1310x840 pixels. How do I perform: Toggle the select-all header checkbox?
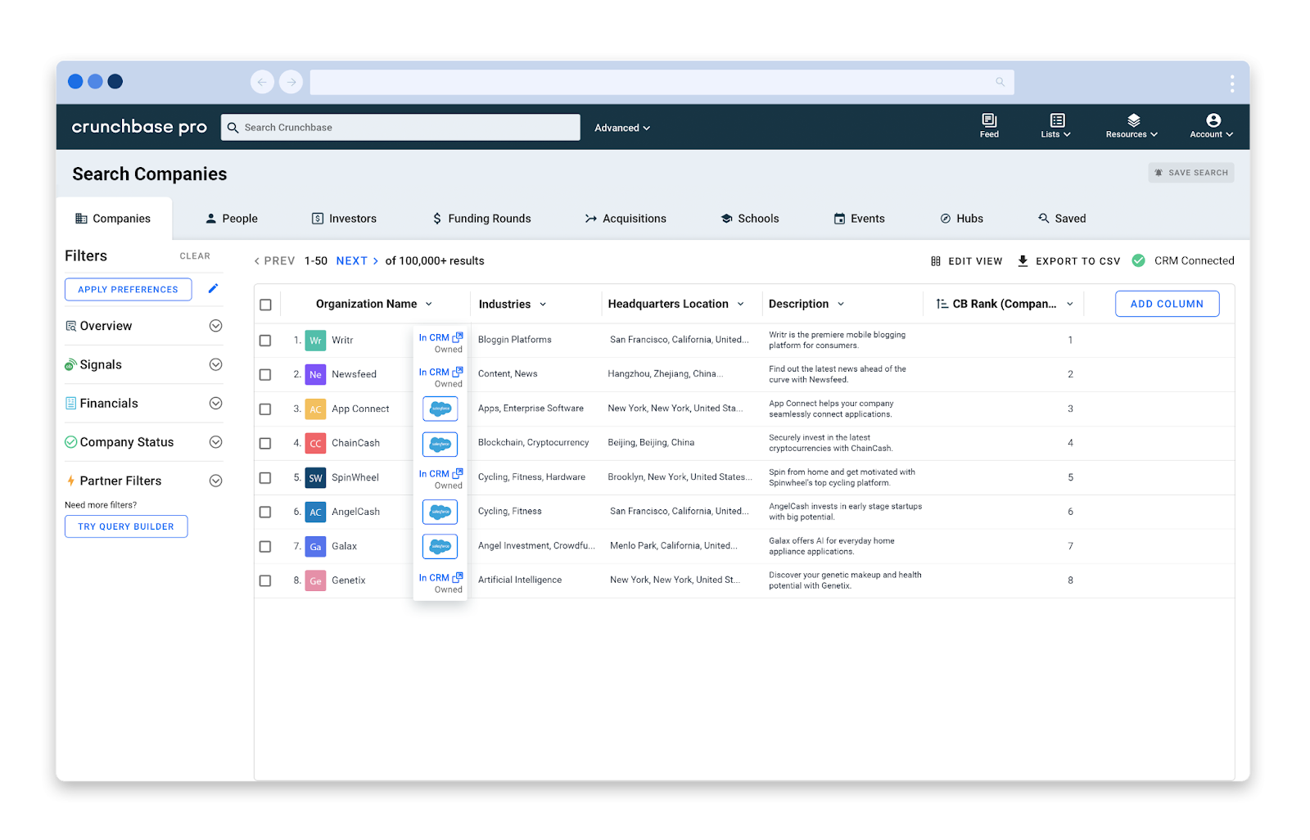(x=265, y=305)
